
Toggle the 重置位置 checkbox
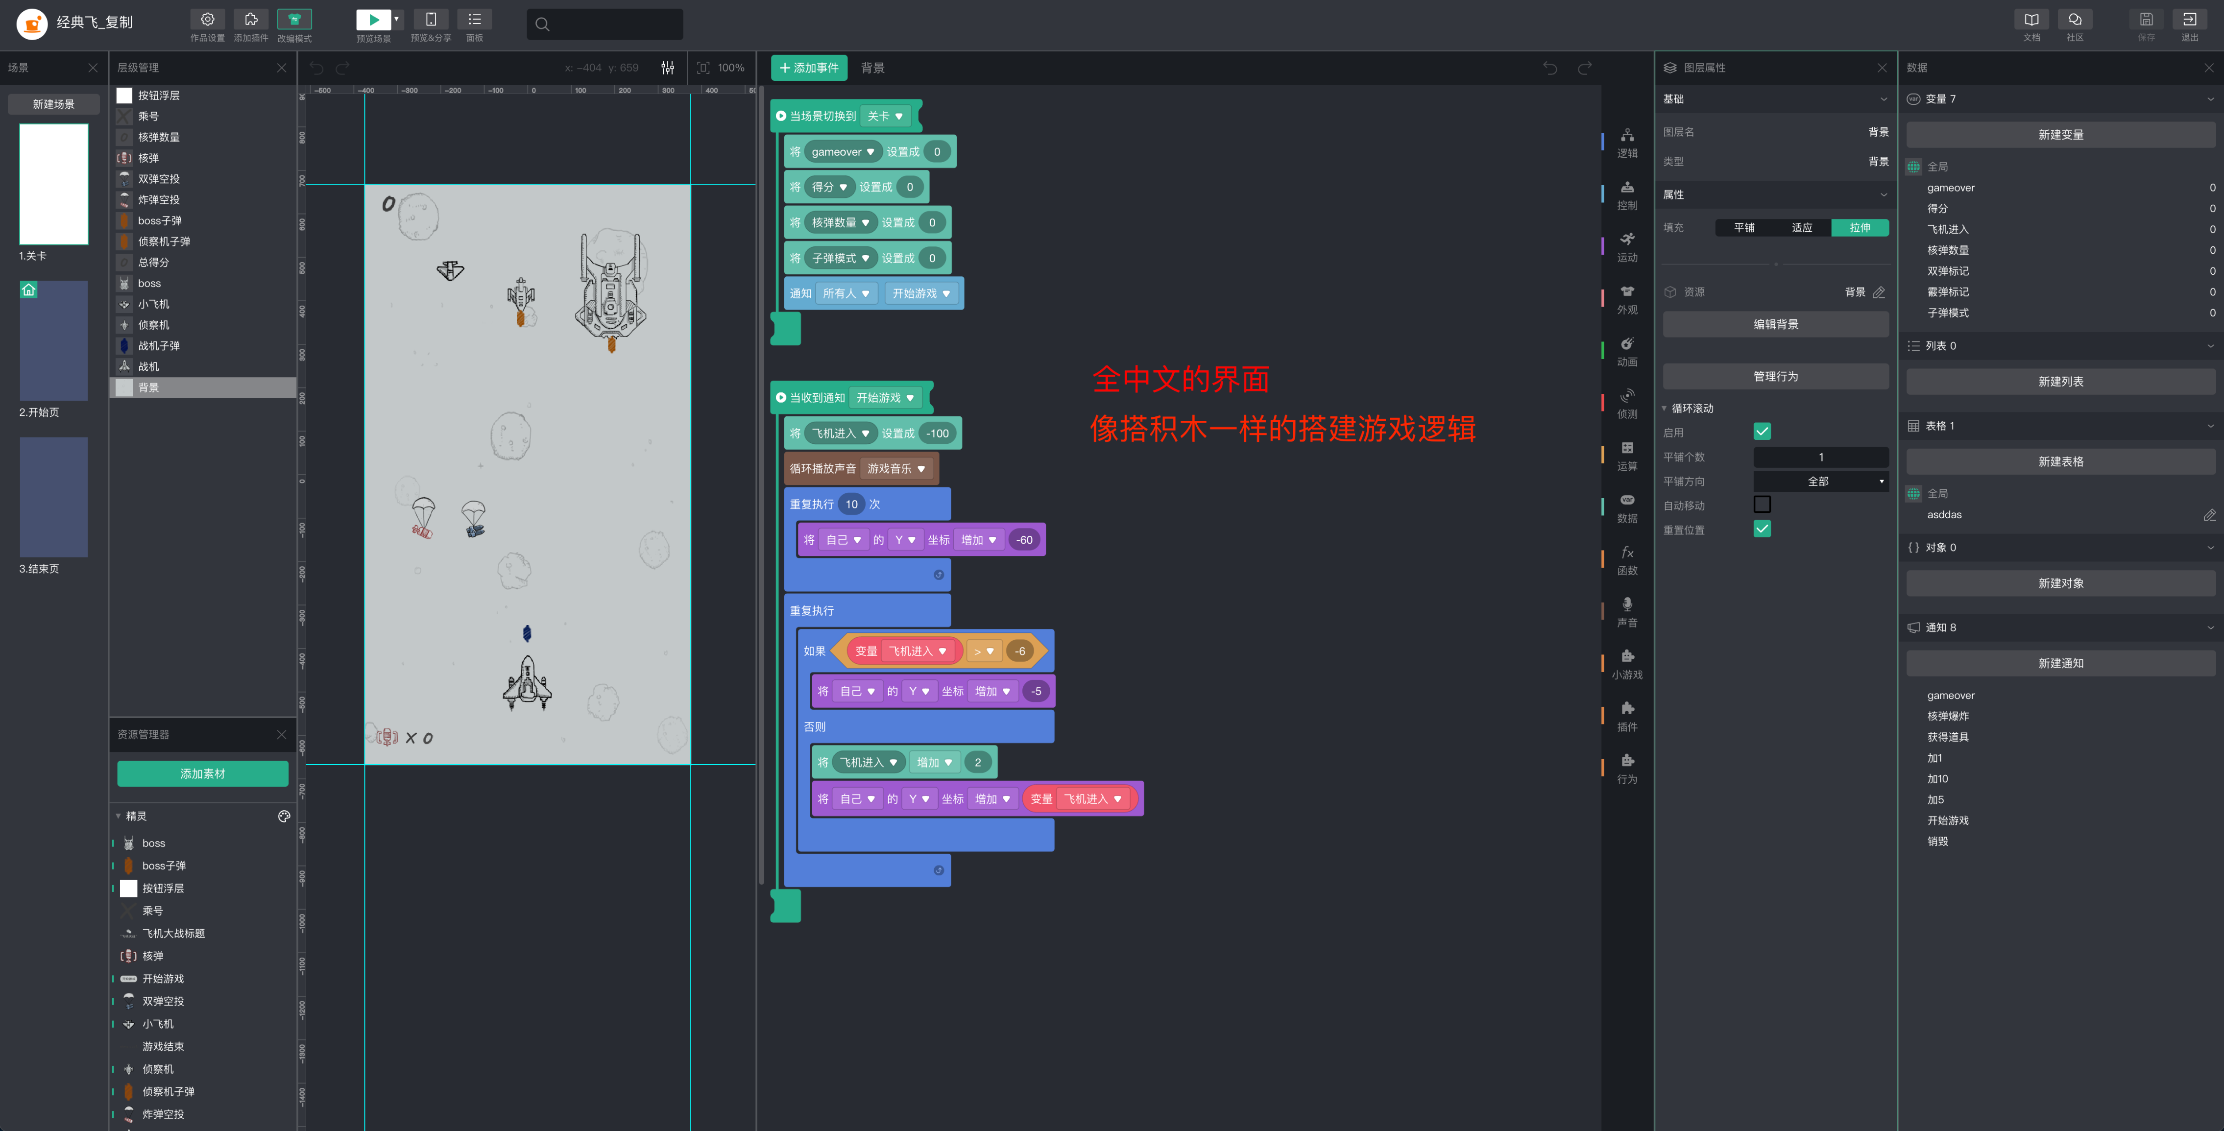click(1762, 529)
